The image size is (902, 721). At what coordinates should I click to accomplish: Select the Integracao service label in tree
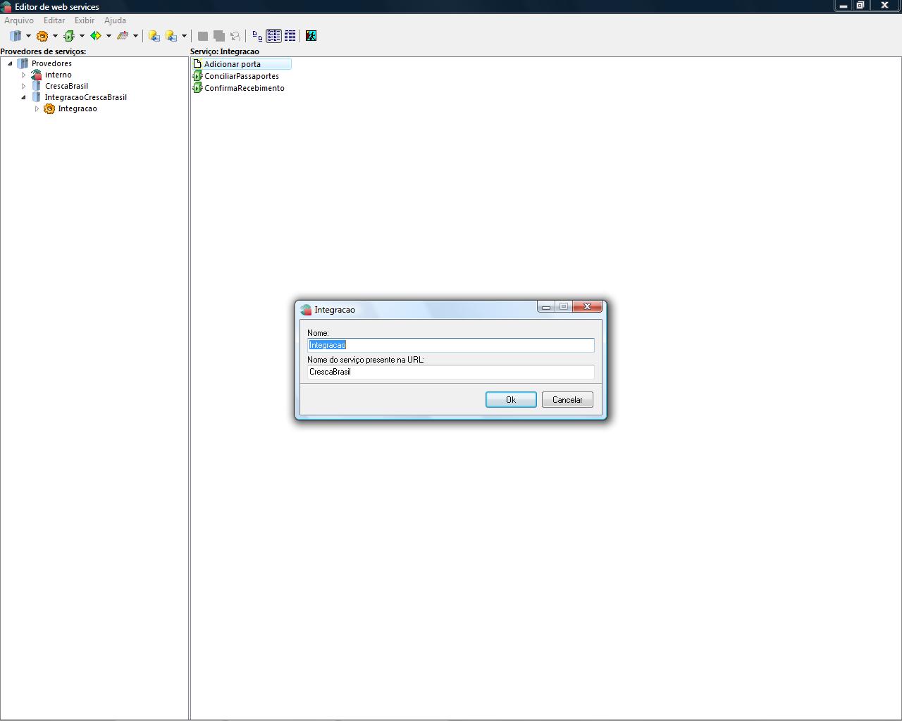(x=78, y=108)
